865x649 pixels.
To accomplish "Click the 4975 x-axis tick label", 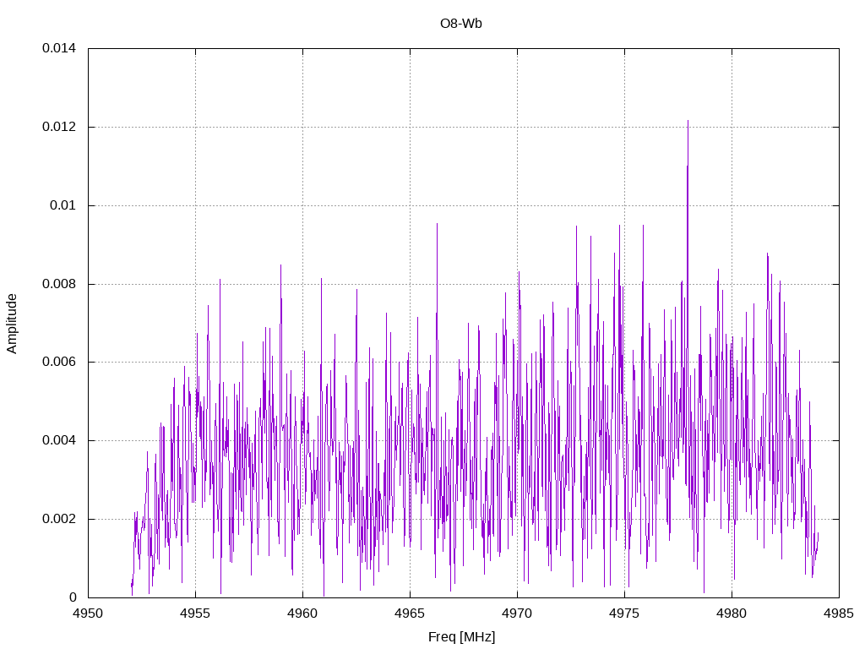I will point(624,614).
